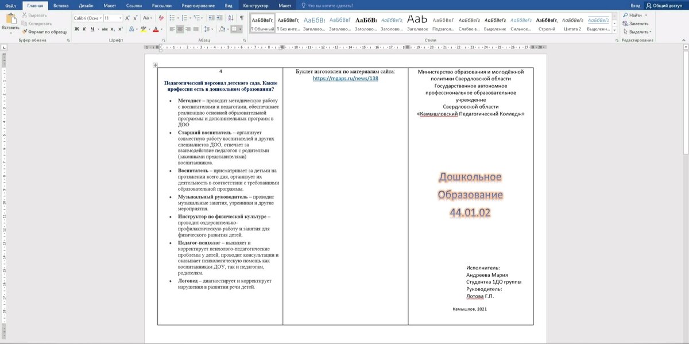Screen dimensions: 689x344
Task: Open the line spacing dropdown
Action: coord(212,29)
